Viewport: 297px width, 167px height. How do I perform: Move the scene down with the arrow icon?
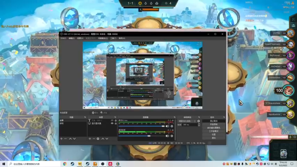pos(75,139)
